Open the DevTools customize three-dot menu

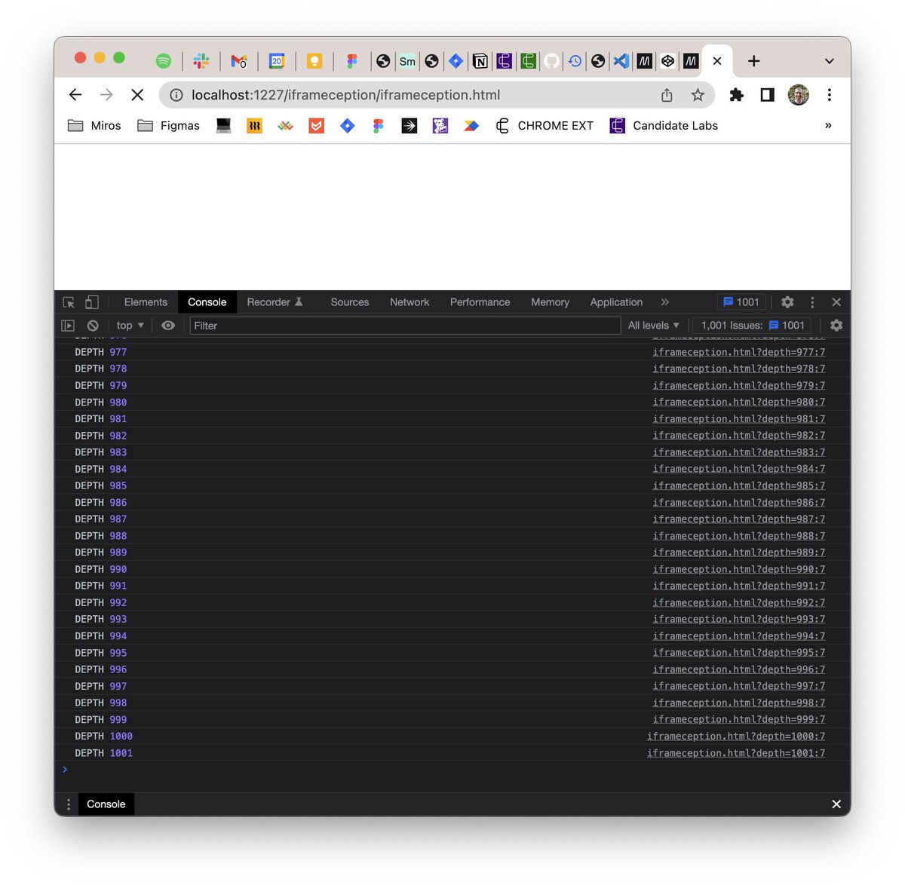coord(812,302)
